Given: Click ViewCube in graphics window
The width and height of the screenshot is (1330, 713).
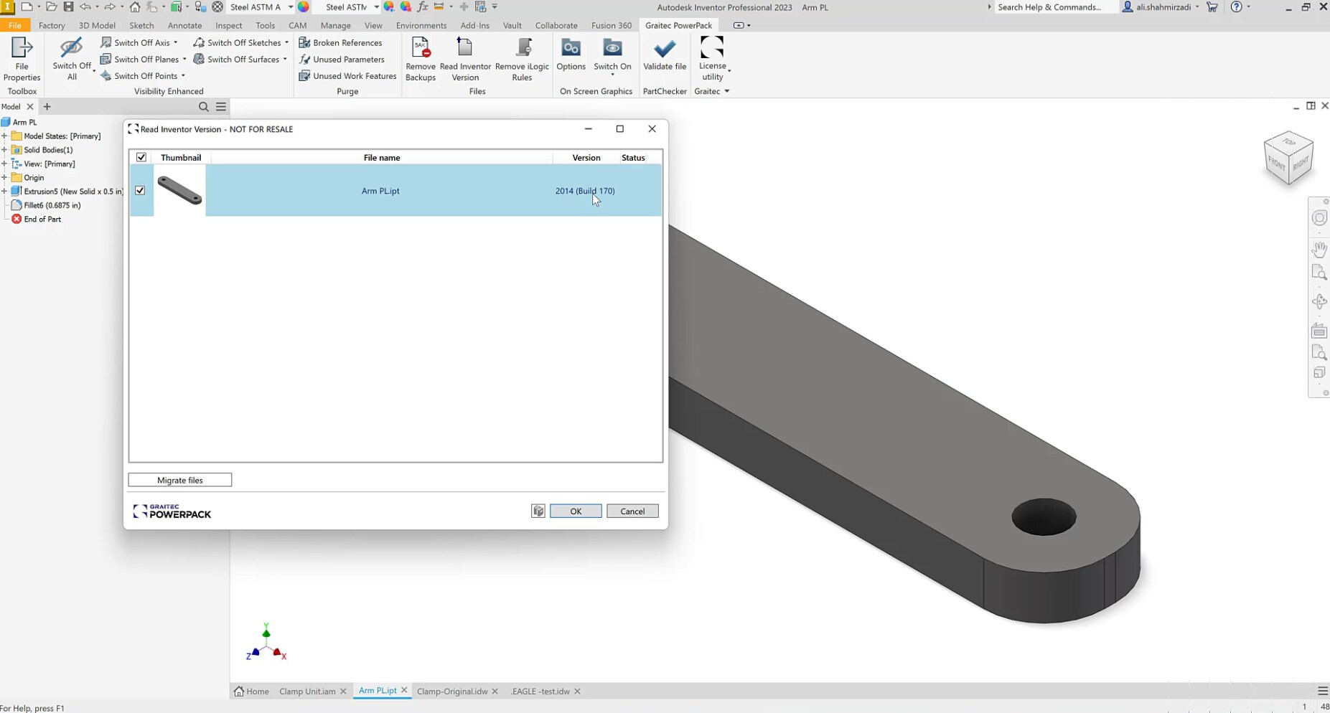Looking at the screenshot, I should click(x=1288, y=159).
